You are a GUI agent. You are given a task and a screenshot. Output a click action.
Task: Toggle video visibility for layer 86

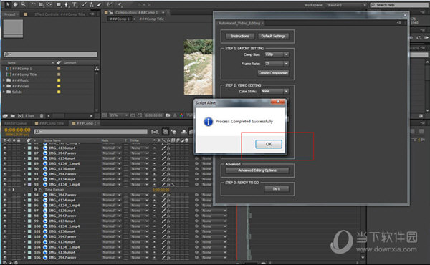click(x=5, y=148)
